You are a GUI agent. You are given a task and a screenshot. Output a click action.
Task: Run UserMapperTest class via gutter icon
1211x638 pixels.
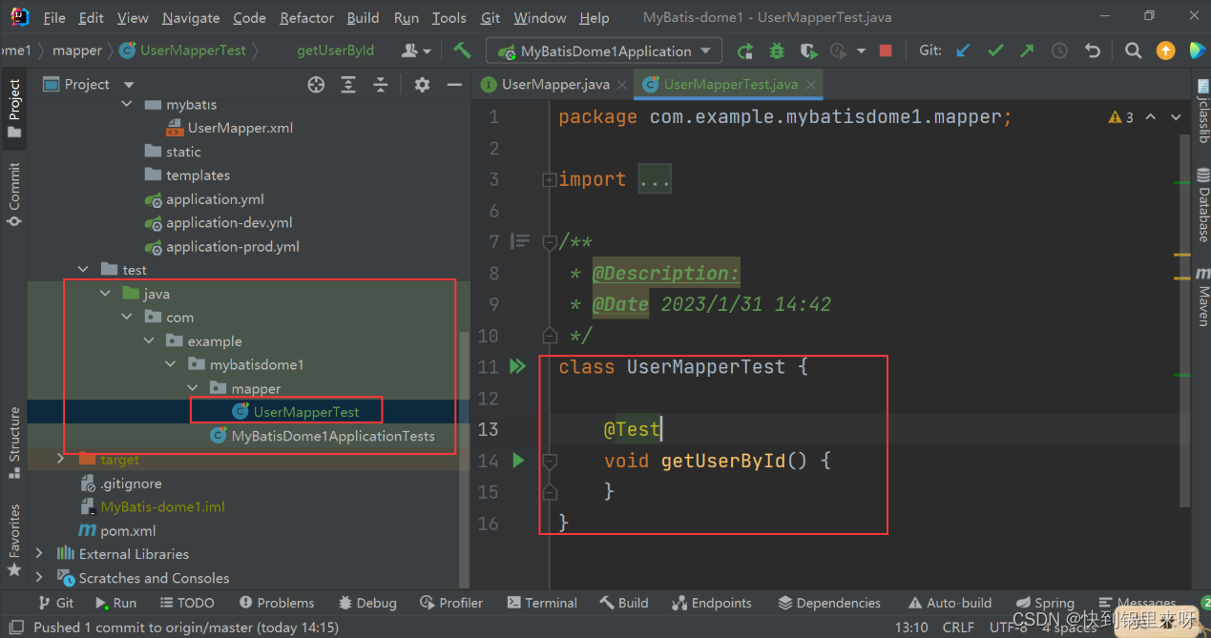[x=517, y=366]
